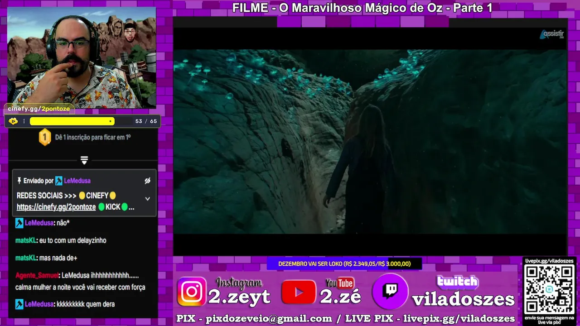The width and height of the screenshot is (580, 326).
Task: Click 'Dê 1 inscrição para ficar em 1º' text
Action: [93, 137]
